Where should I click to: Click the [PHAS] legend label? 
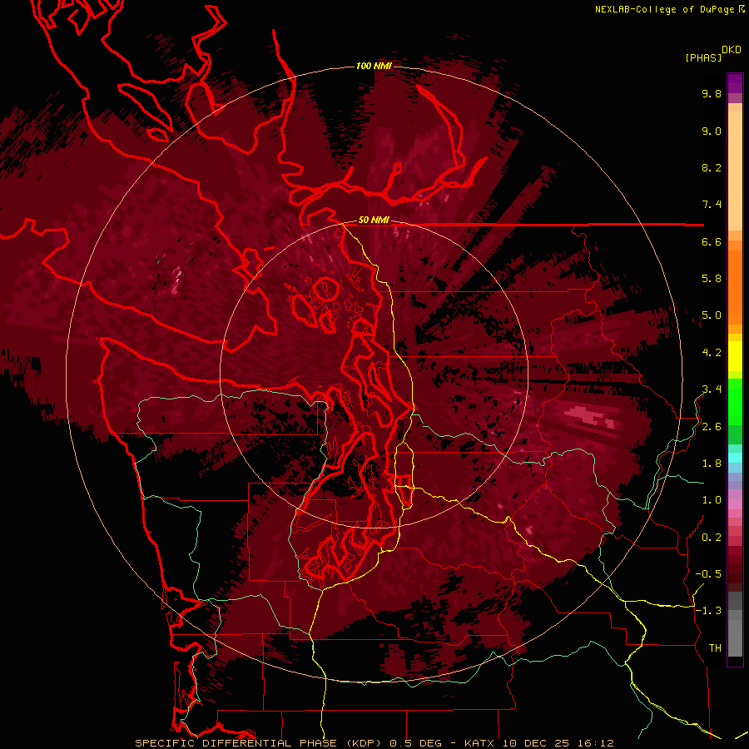point(703,57)
